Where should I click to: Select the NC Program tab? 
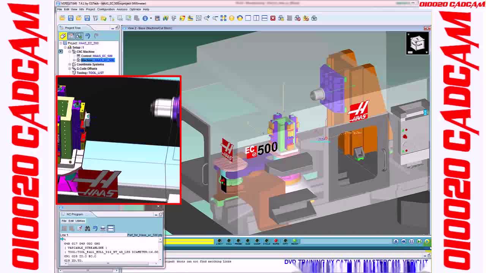coord(74,214)
